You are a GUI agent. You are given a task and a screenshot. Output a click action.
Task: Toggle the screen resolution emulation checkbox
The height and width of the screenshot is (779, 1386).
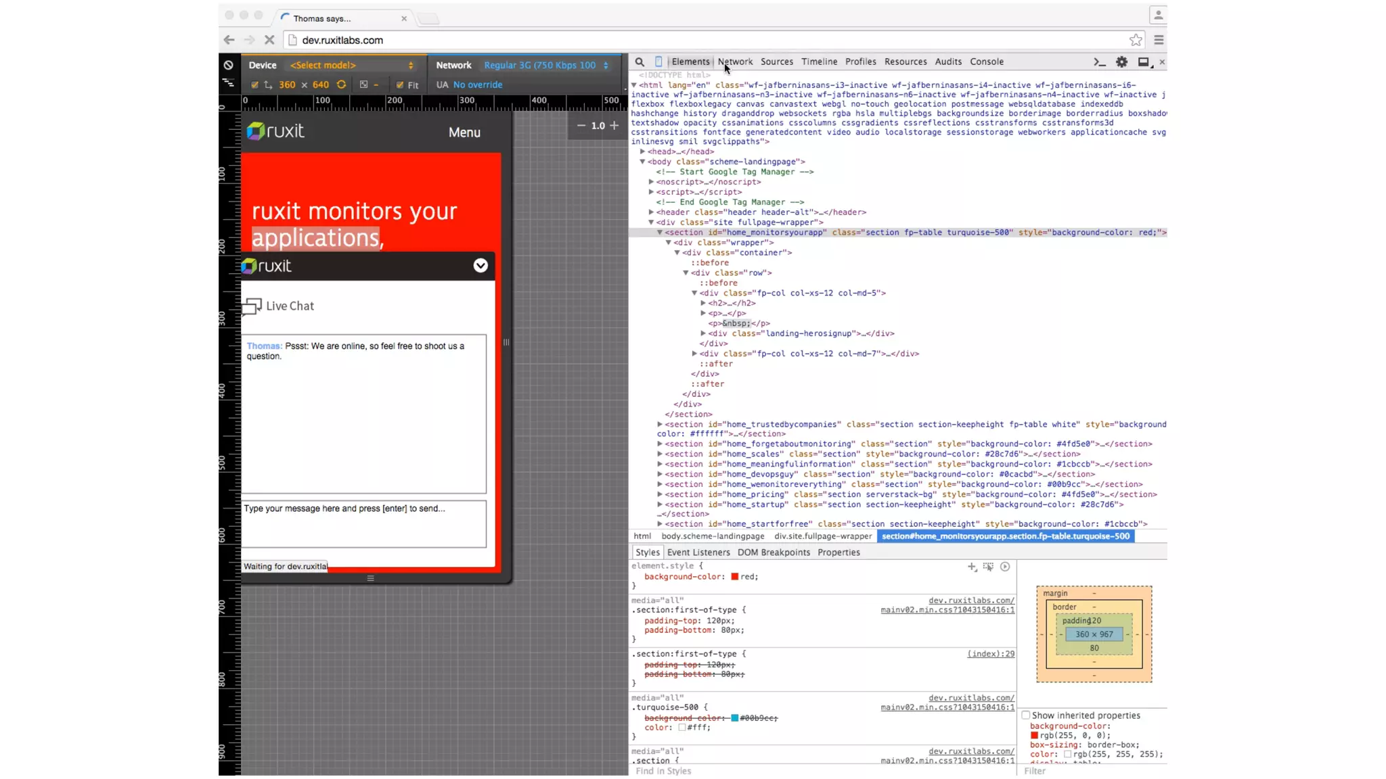(254, 85)
